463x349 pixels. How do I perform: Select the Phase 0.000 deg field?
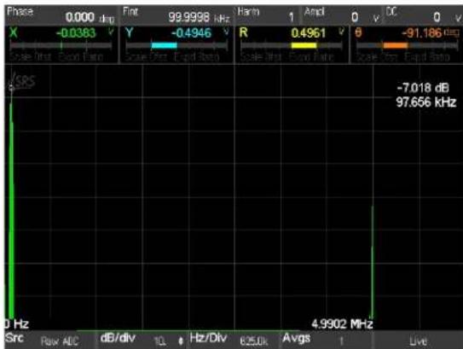click(x=61, y=16)
